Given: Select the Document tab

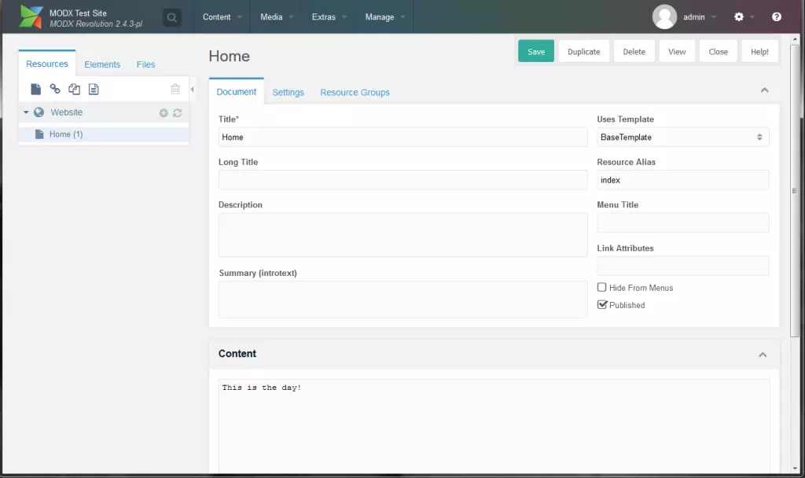Looking at the screenshot, I should [236, 92].
